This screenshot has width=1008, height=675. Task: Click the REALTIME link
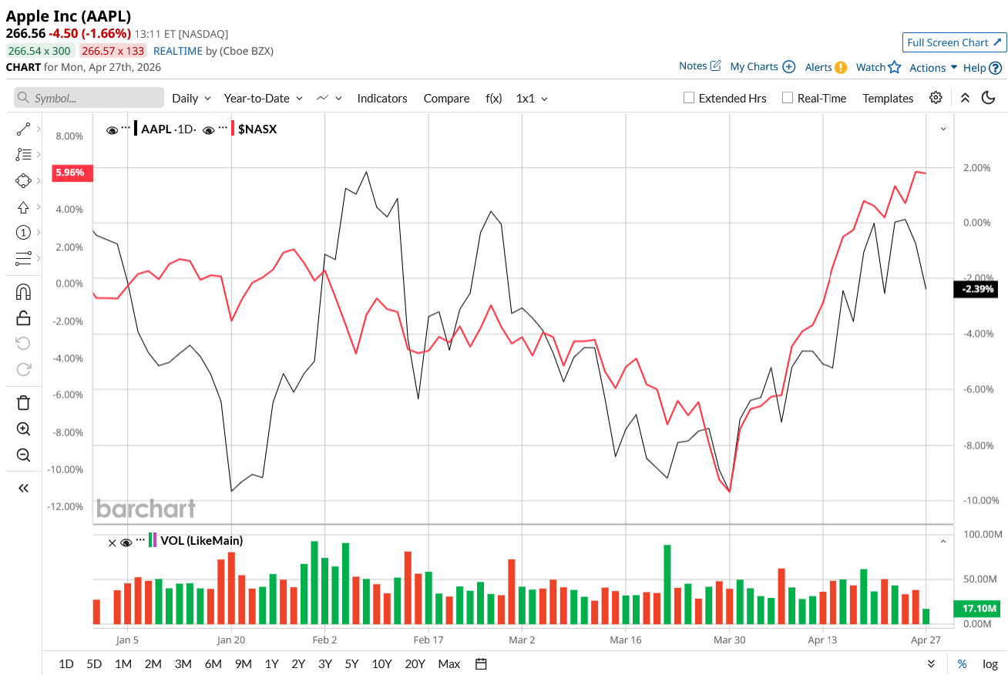click(x=177, y=51)
